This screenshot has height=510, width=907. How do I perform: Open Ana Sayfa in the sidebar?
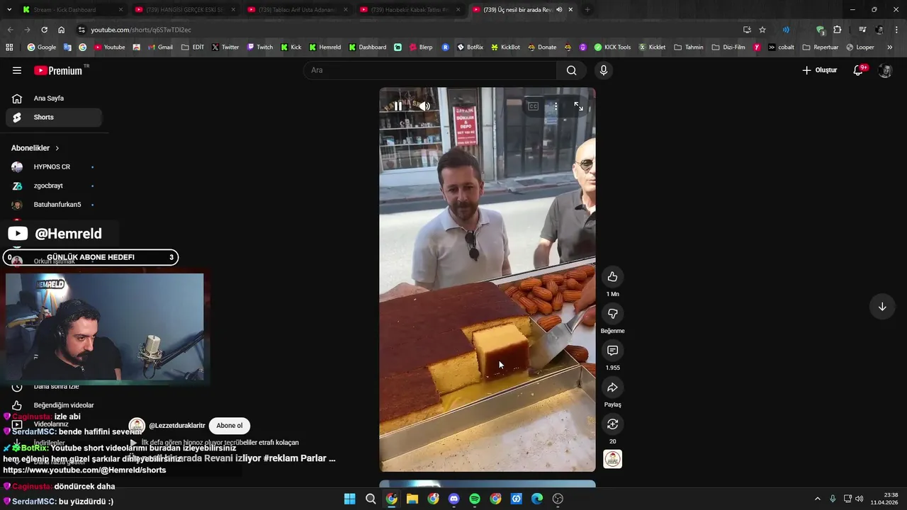pyautogui.click(x=54, y=98)
